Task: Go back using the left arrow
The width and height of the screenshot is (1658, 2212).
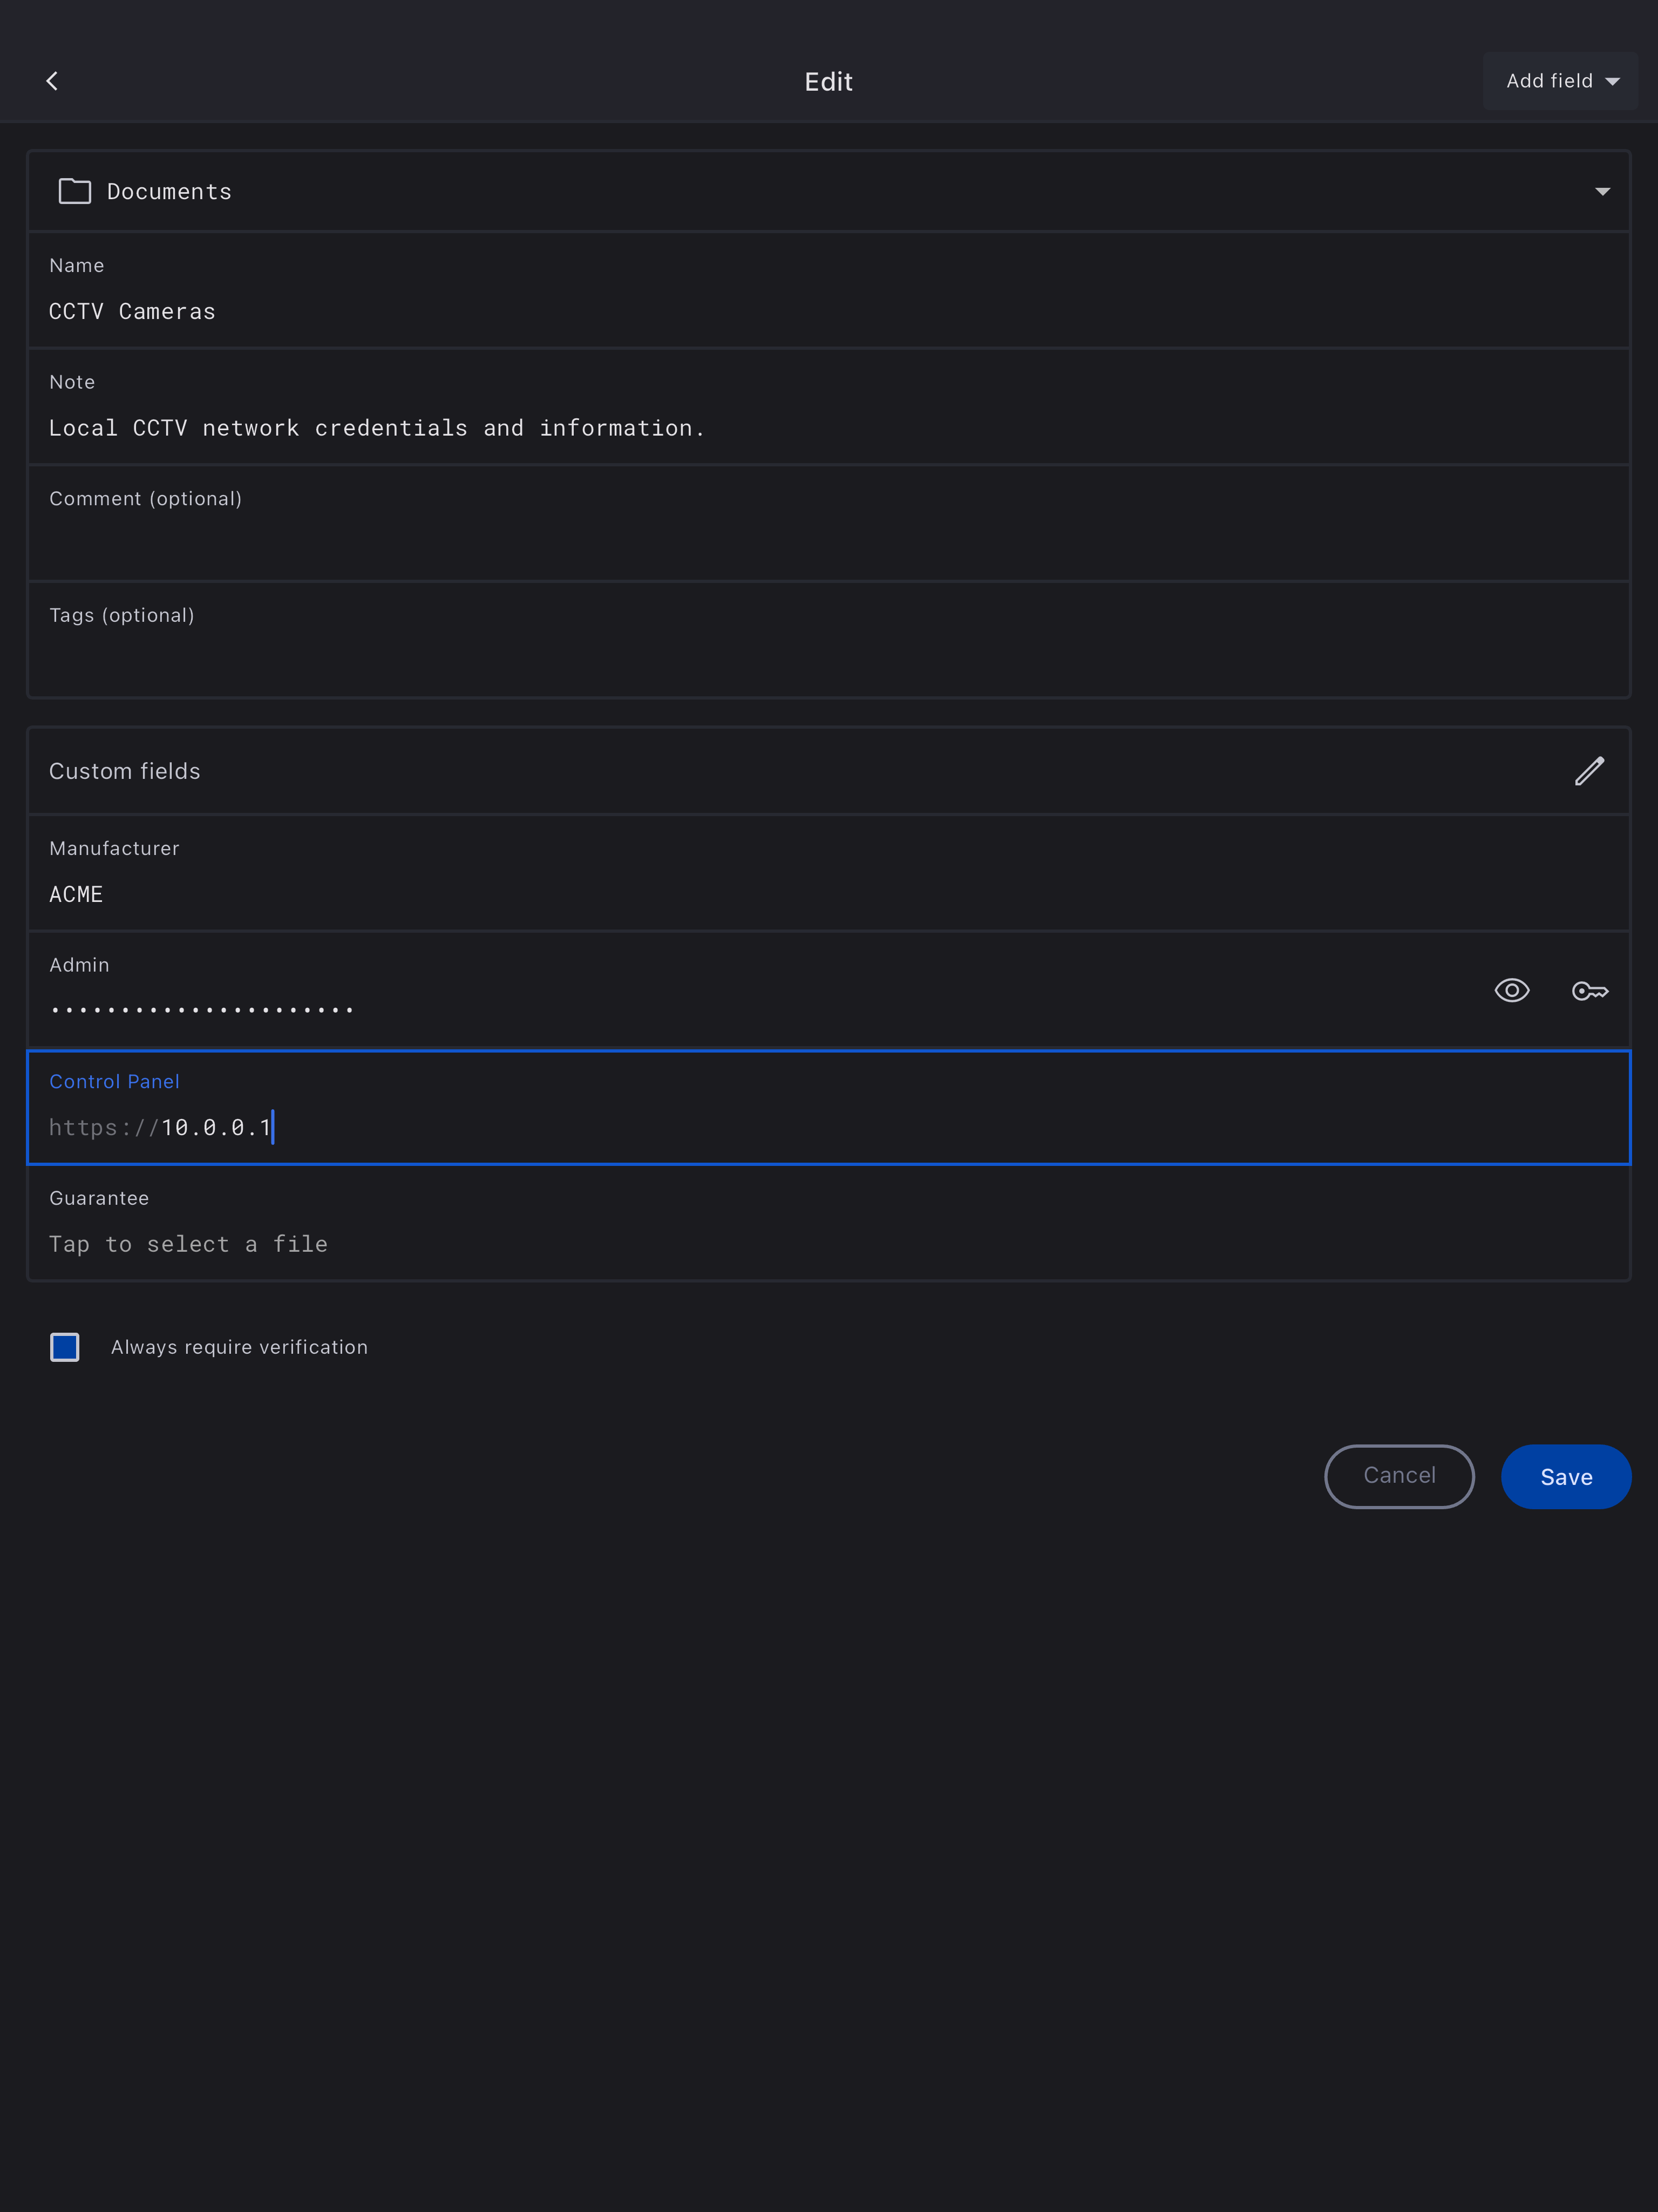Action: tap(52, 81)
